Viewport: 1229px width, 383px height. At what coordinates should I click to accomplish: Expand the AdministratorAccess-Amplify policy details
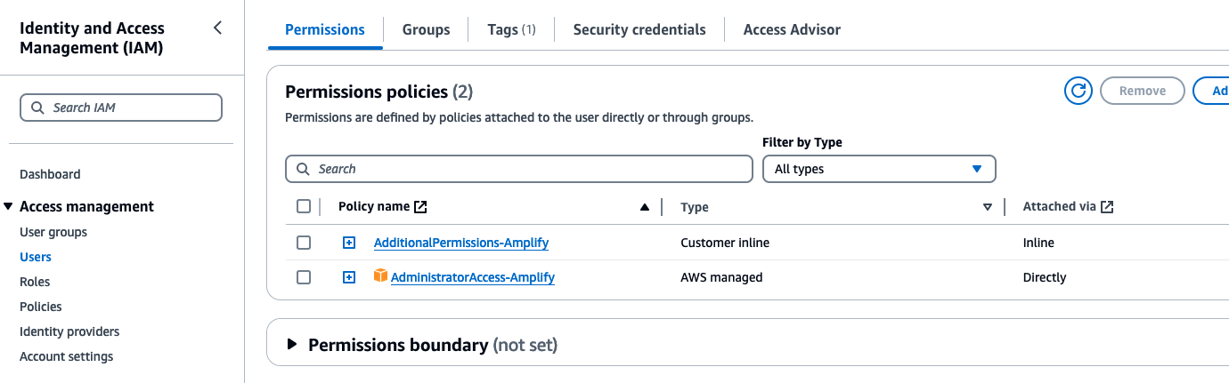(x=349, y=277)
